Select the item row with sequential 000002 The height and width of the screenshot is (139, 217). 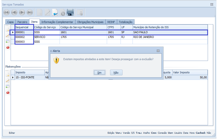click(109, 37)
